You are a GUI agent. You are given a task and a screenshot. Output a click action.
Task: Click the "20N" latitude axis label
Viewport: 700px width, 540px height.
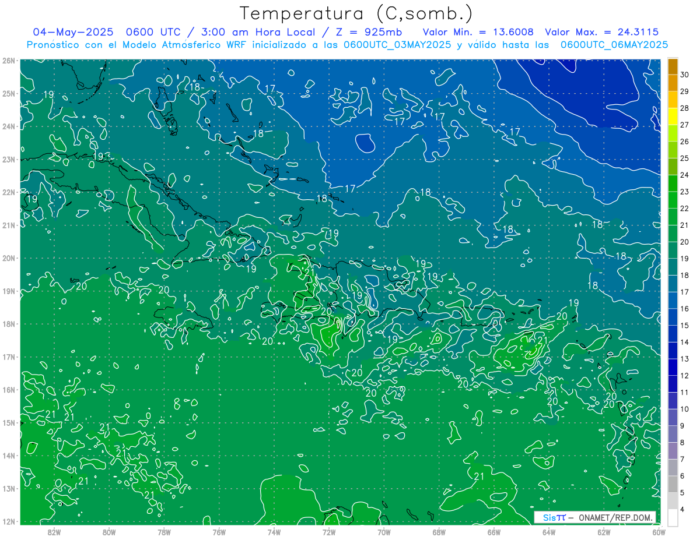pyautogui.click(x=8, y=258)
